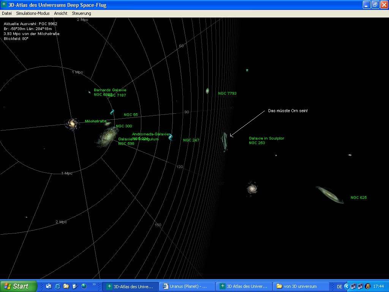Open the Steuerung menu

click(x=81, y=13)
